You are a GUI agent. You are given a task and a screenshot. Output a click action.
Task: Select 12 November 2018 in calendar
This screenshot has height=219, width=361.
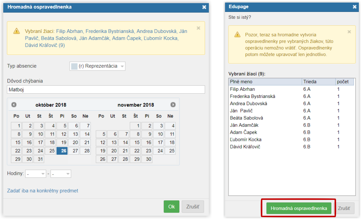pos(101,142)
